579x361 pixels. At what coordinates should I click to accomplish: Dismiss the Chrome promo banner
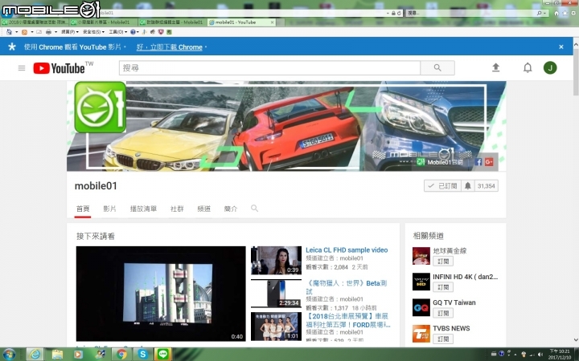click(561, 47)
